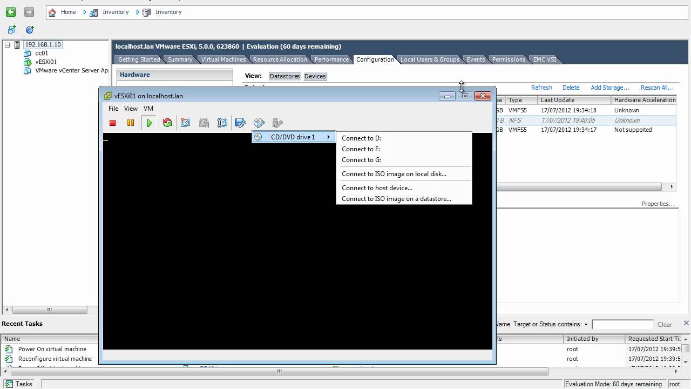Switch to the Performance tab
This screenshot has width=691, height=389.
[x=331, y=59]
